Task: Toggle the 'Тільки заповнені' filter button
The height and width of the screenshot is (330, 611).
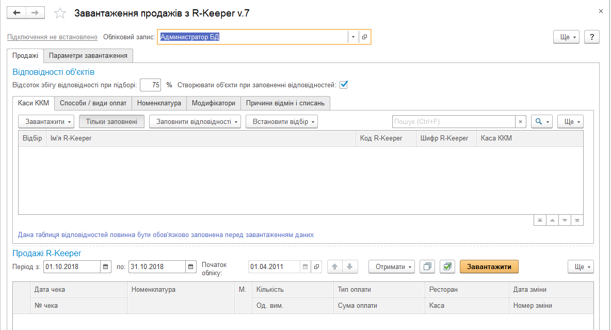Action: 111,122
